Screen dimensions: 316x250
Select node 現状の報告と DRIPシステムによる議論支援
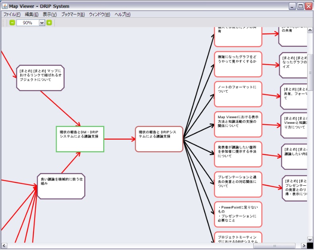(x=159, y=139)
